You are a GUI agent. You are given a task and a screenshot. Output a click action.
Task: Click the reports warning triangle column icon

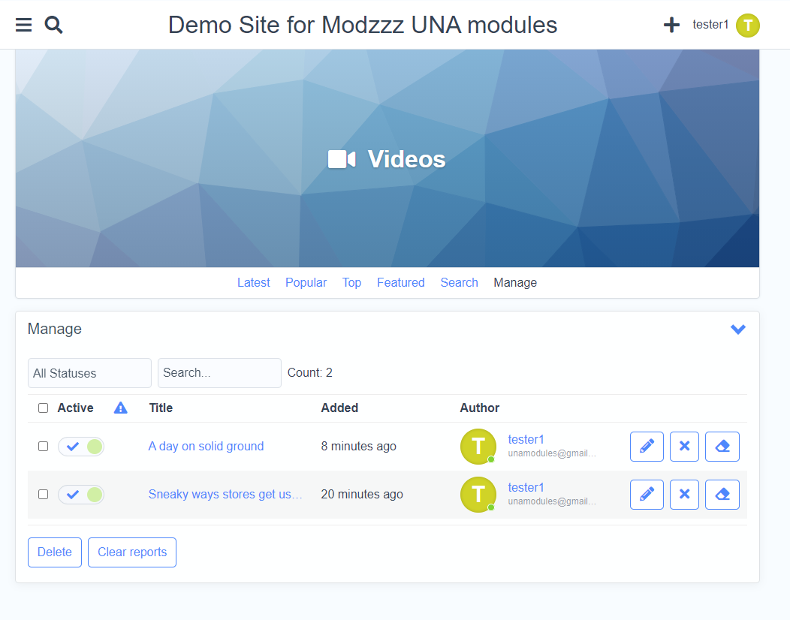coord(120,408)
